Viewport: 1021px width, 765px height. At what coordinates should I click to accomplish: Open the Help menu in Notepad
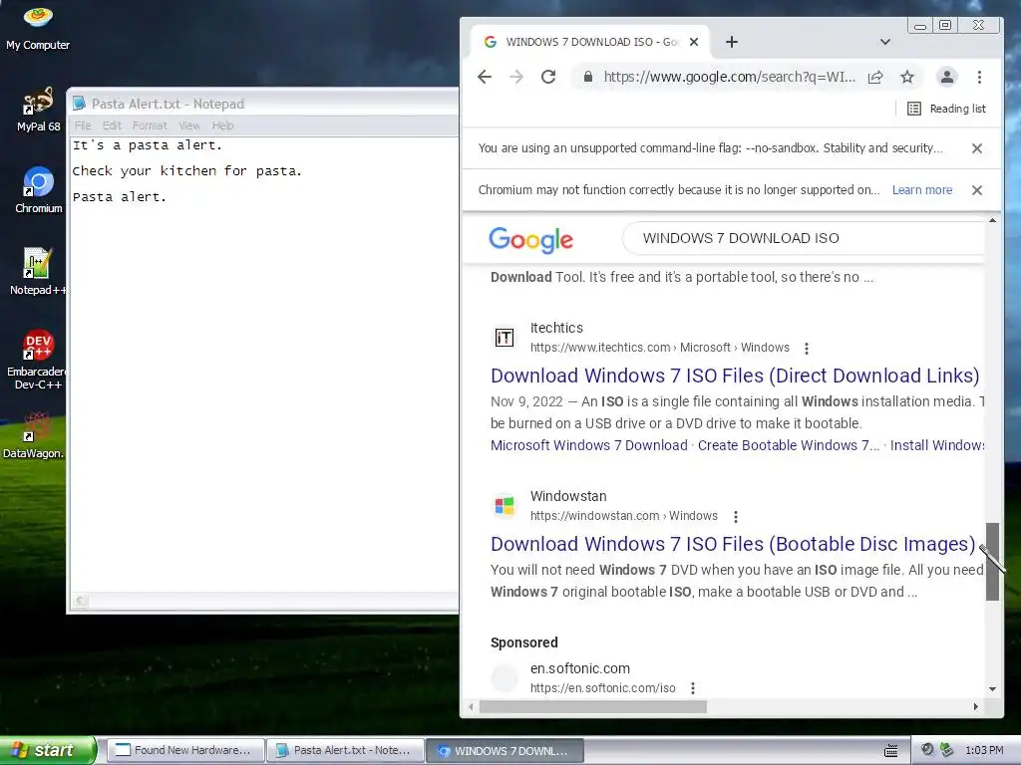(222, 126)
